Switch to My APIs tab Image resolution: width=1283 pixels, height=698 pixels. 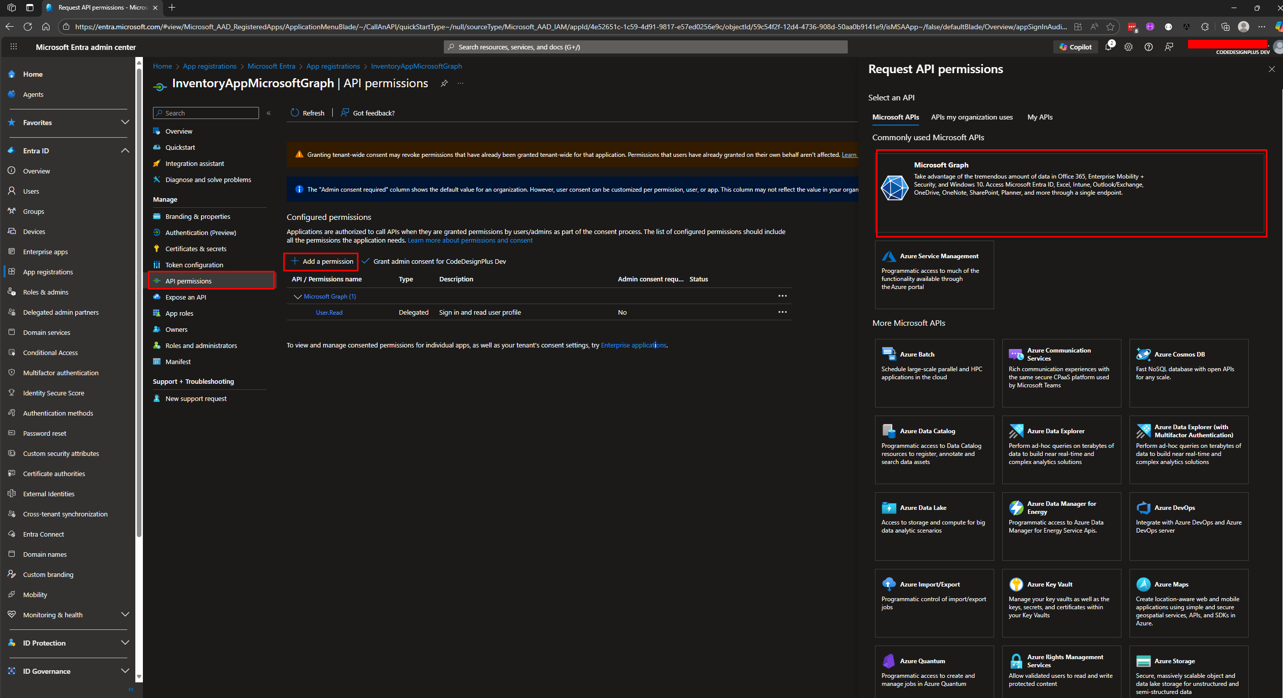1040,117
